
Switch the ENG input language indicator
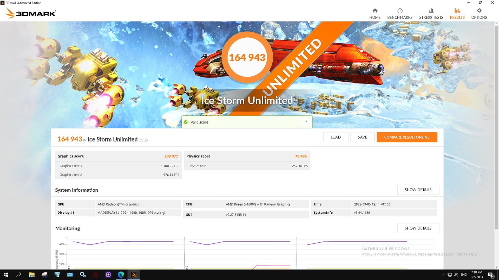tap(464, 275)
